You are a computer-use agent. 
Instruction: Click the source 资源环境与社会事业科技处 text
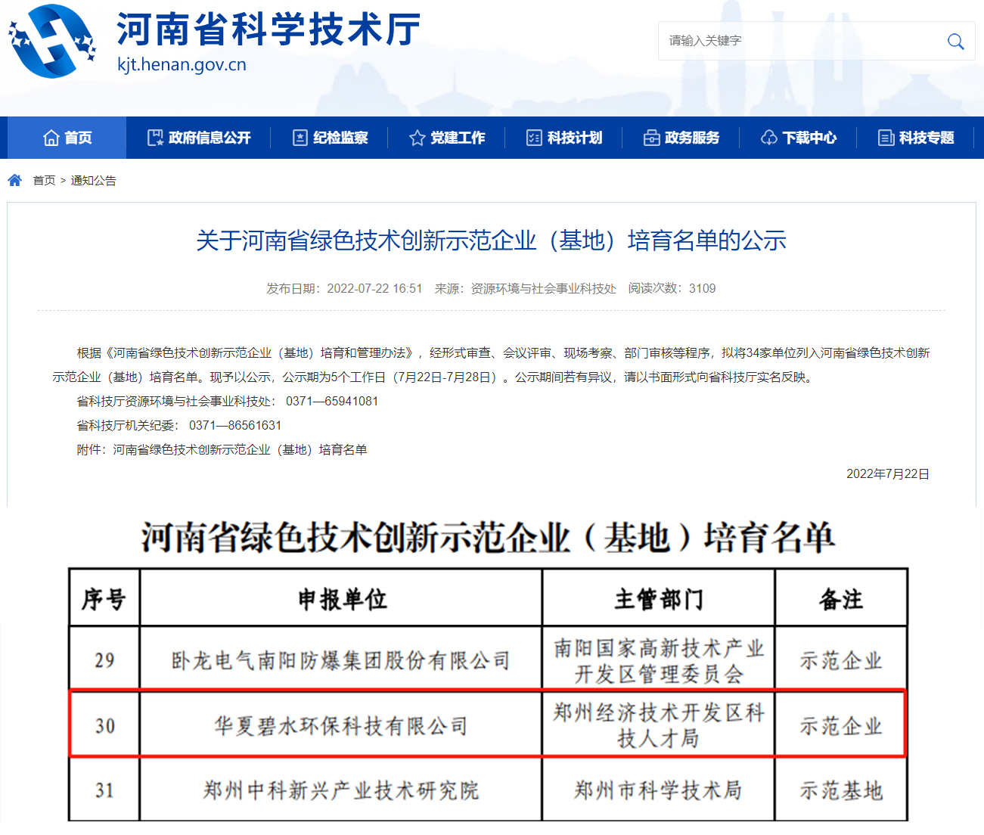tap(543, 288)
